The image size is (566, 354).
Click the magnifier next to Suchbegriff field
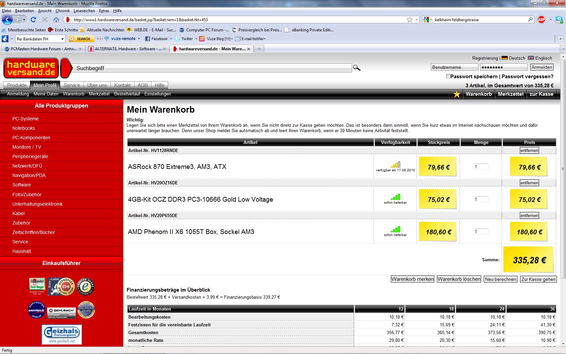click(356, 68)
